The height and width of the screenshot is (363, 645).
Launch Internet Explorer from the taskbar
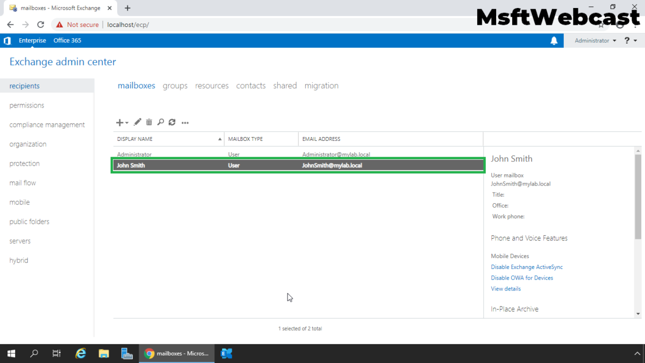coord(80,353)
